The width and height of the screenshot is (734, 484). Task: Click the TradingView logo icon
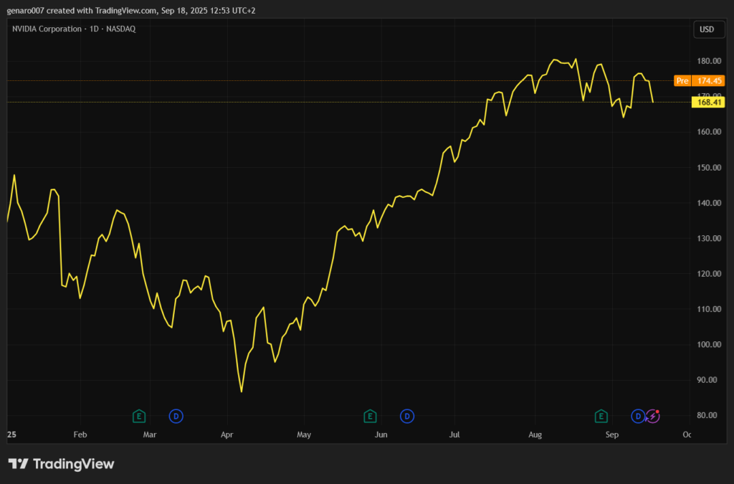click(18, 464)
